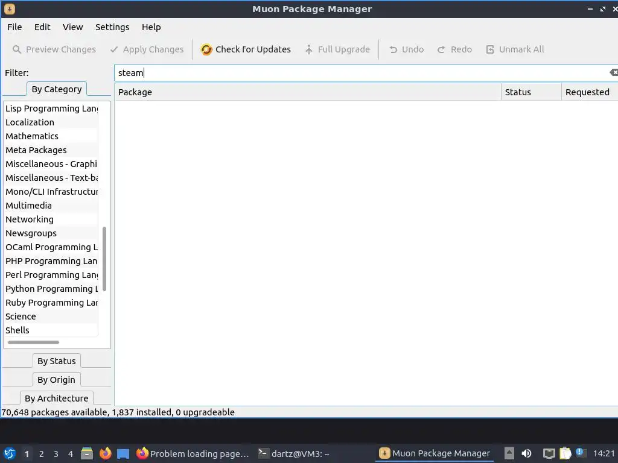Switch to virtual desktop 4
Viewport: 618px width, 463px height.
point(71,454)
